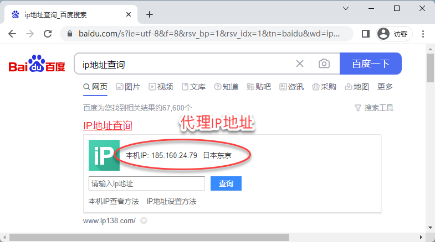
Task: Click the vertical scrollbar up arrow
Action: [x=430, y=49]
